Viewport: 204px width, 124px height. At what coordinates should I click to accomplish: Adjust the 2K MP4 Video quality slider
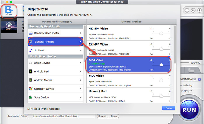tap(161, 49)
